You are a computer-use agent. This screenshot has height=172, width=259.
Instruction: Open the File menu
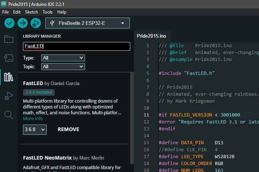click(5, 12)
